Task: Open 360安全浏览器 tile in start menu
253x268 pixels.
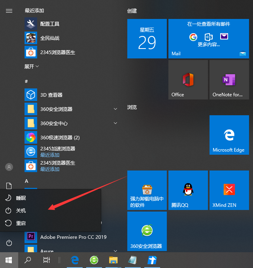Action: click(x=147, y=231)
